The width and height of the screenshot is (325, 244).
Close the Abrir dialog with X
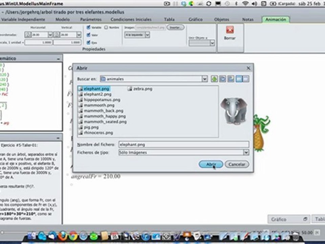[248, 68]
